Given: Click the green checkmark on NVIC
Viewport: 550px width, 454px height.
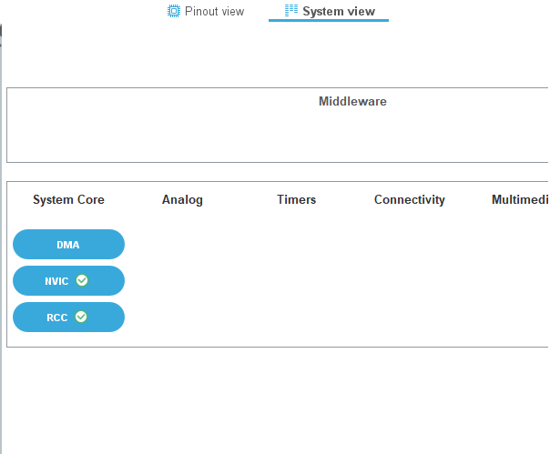Looking at the screenshot, I should [82, 281].
